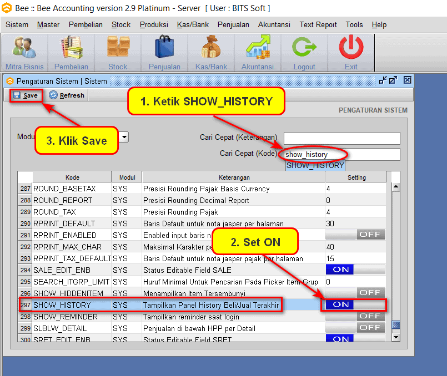Click the Refresh button

pos(67,95)
